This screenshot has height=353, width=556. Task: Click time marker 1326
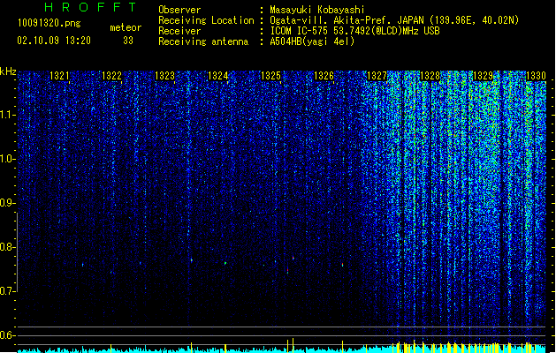(324, 76)
